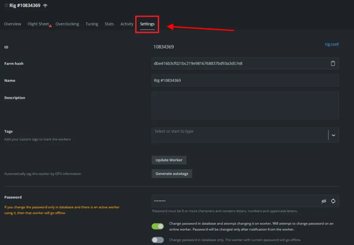The width and height of the screenshot is (354, 245).
Task: View the Stats tab
Action: coord(109,24)
